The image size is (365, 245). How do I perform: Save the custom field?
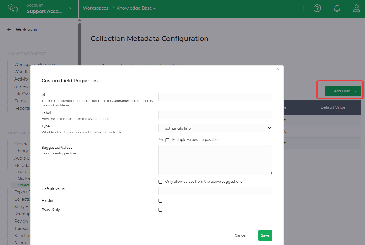click(265, 235)
